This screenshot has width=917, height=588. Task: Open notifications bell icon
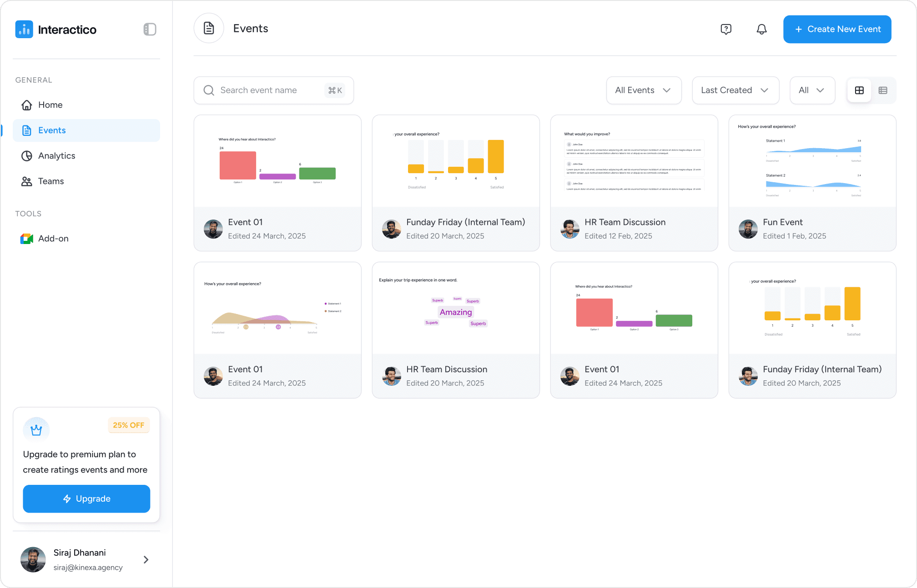pyautogui.click(x=761, y=30)
